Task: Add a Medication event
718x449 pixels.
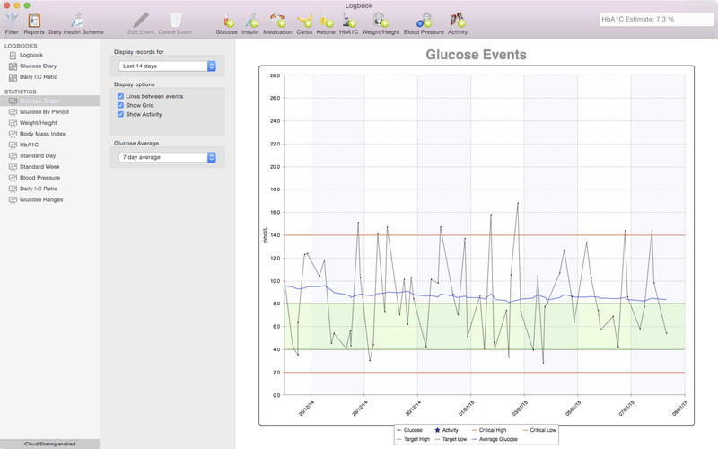Action: [277, 22]
